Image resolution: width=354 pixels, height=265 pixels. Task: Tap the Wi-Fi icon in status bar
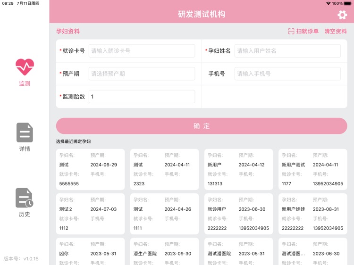328,3
